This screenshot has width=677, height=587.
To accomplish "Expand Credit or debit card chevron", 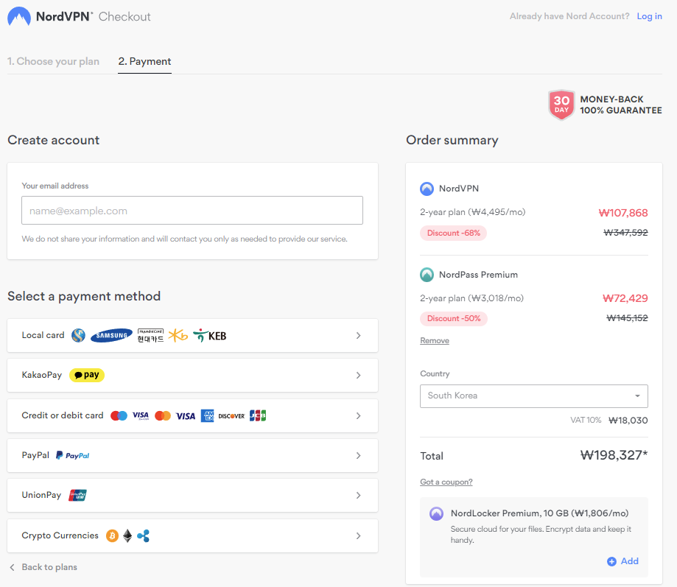I will point(358,415).
